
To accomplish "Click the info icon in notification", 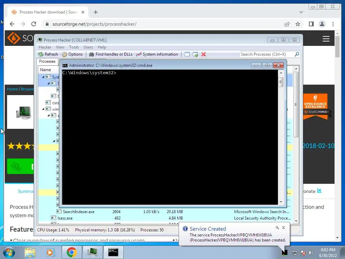I will (185, 229).
